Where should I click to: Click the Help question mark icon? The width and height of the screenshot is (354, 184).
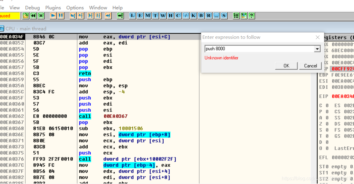click(x=251, y=16)
